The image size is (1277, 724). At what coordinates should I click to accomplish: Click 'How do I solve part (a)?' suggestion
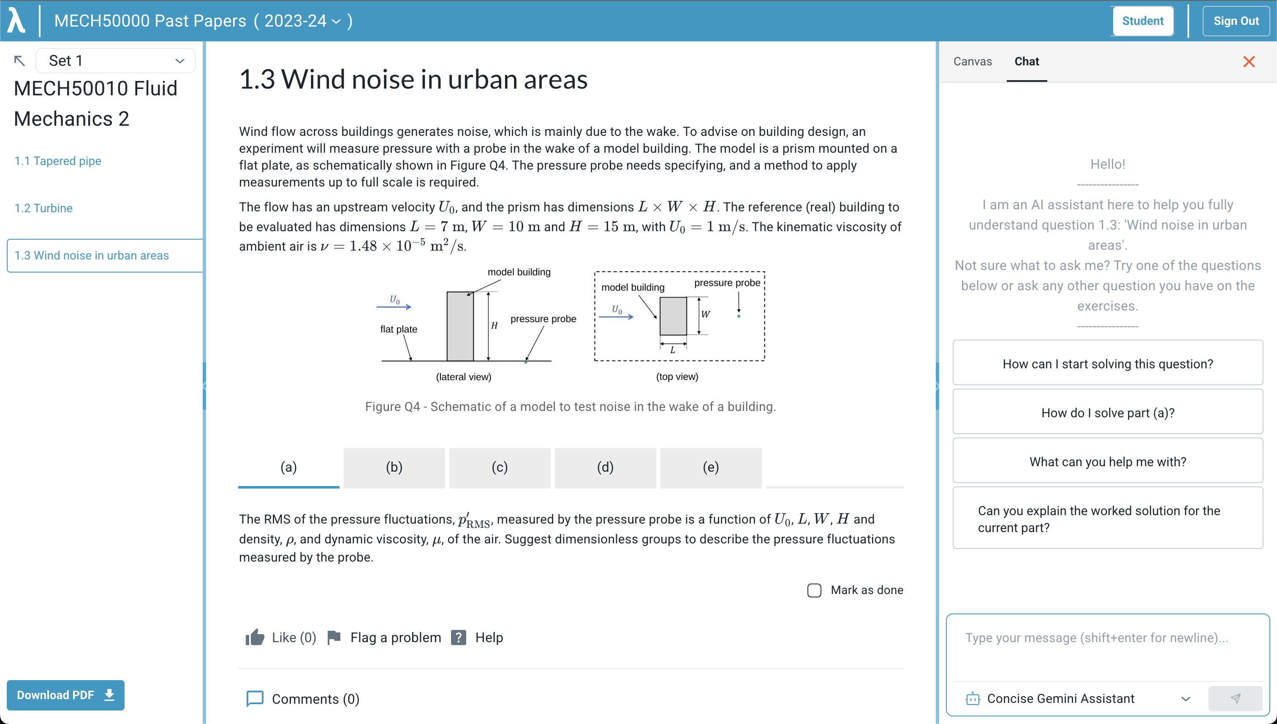[1108, 413]
